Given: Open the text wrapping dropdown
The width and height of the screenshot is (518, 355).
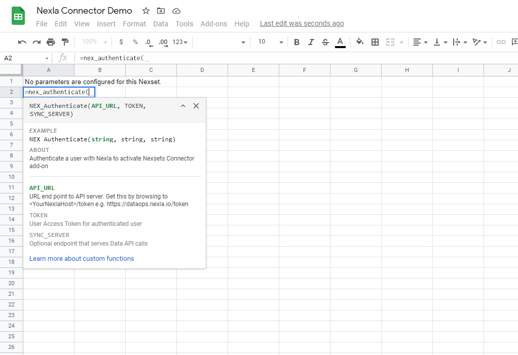Looking at the screenshot, I should tap(460, 42).
